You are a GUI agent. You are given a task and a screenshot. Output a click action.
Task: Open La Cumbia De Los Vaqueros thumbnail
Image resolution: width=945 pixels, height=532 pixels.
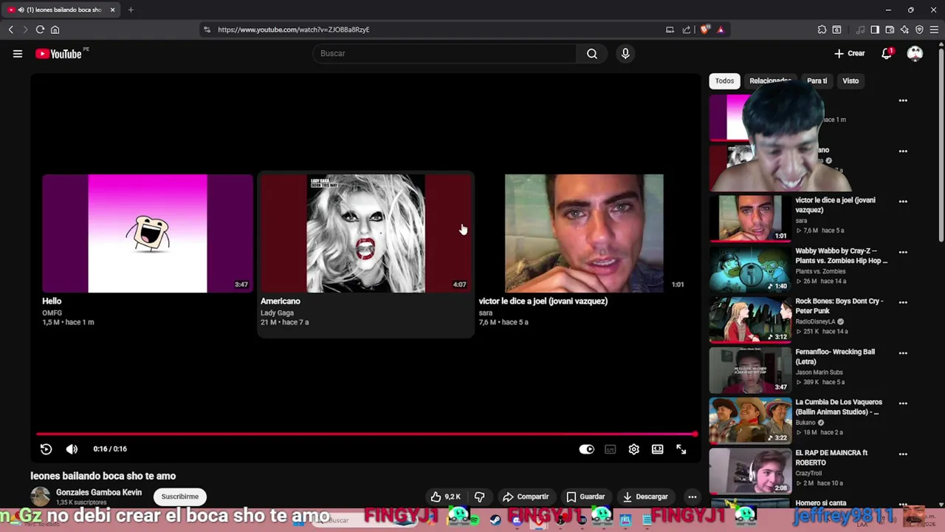pyautogui.click(x=750, y=421)
